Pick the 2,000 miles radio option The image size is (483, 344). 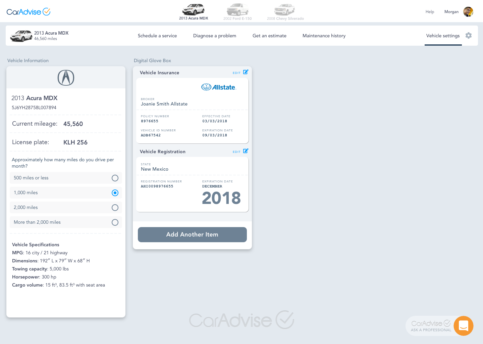(x=66, y=208)
